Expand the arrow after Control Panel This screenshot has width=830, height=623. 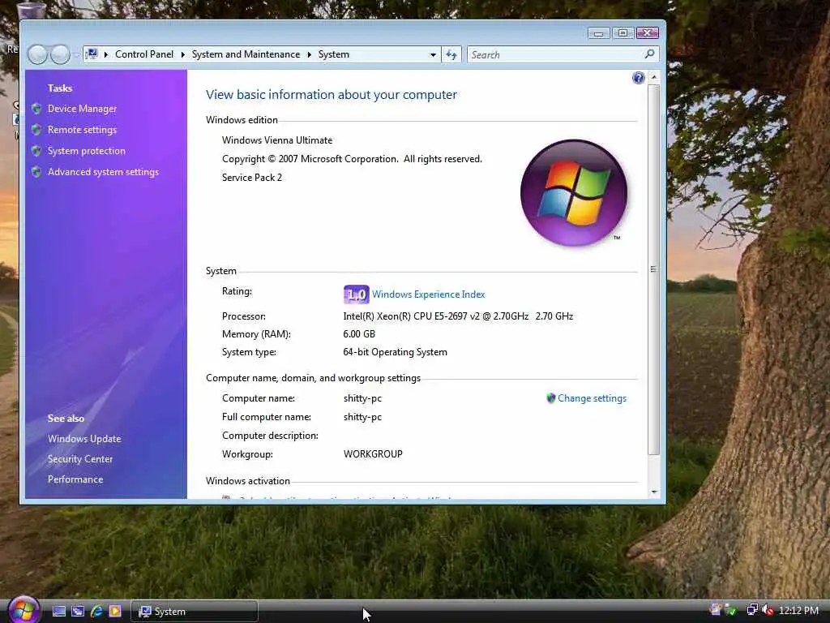tap(182, 54)
